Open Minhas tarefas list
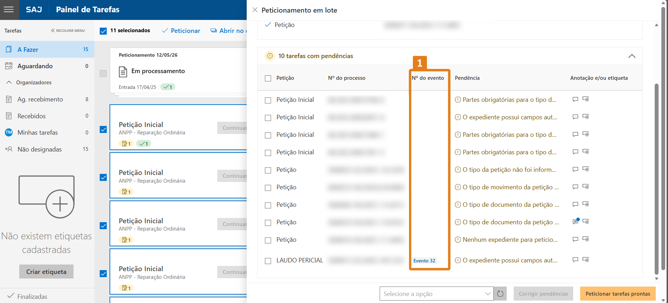 click(47, 132)
